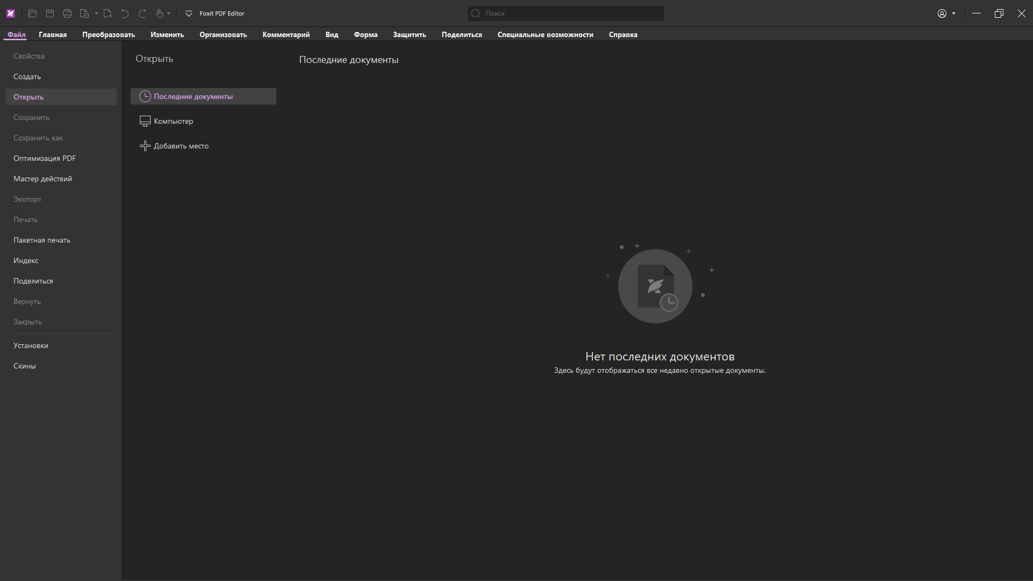The image size is (1033, 581).
Task: Select Сохранить как in file menu
Action: click(x=61, y=138)
